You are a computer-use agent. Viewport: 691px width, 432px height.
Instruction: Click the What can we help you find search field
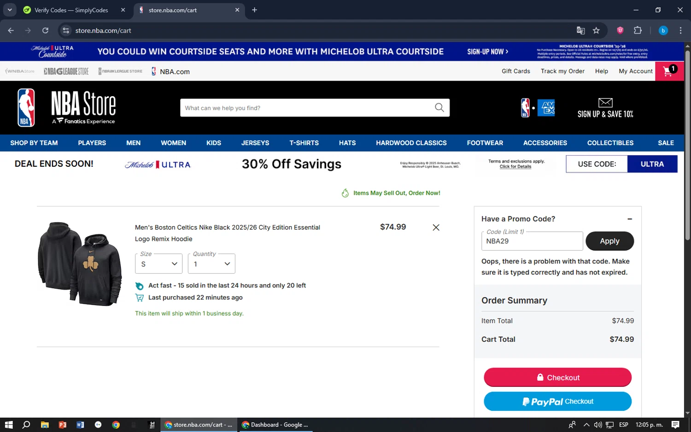[x=306, y=108]
